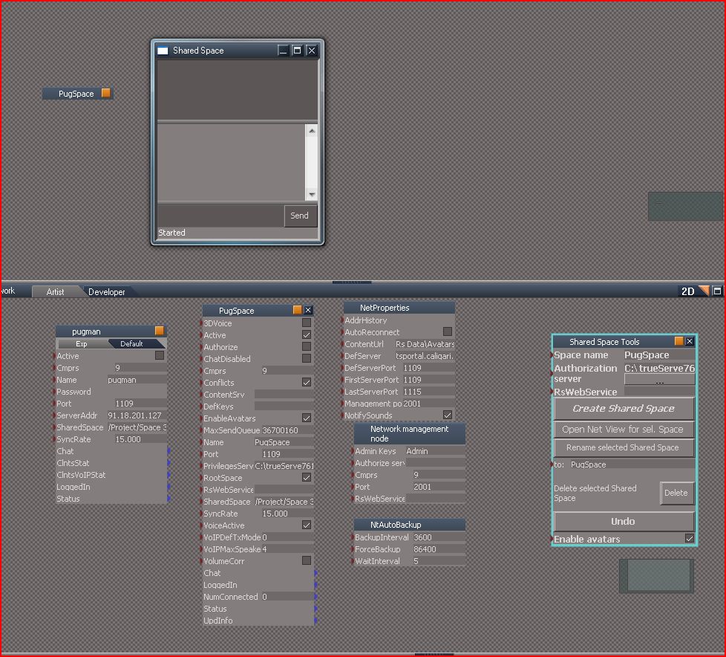The height and width of the screenshot is (657, 726).
Task: Toggle VoiceActive checkbox in PugSpace
Action: 306,525
